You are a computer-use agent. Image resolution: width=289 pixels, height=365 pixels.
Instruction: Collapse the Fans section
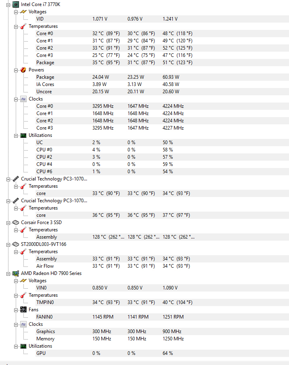click(x=16, y=310)
